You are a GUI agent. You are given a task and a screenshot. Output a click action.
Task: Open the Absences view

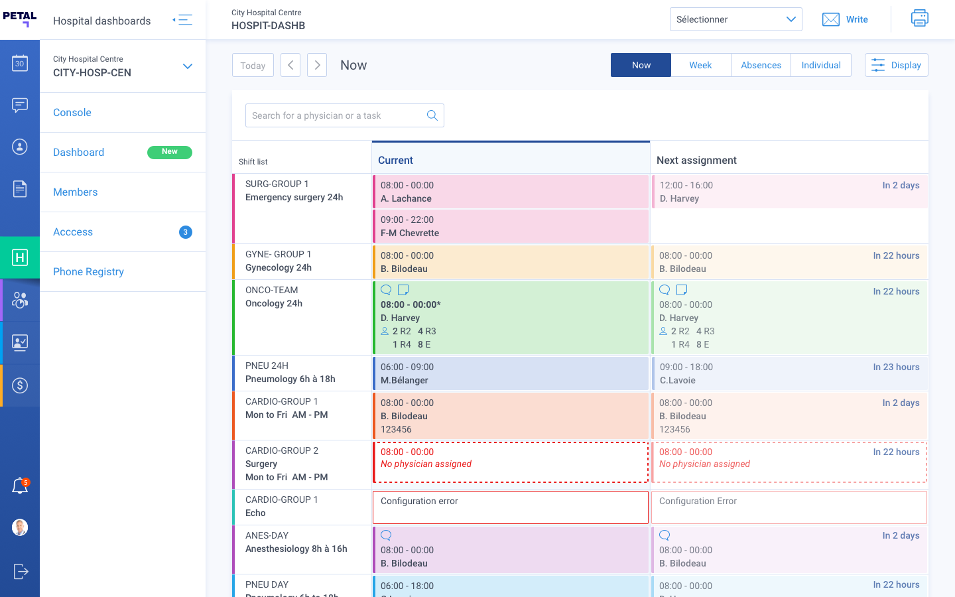[x=761, y=65]
